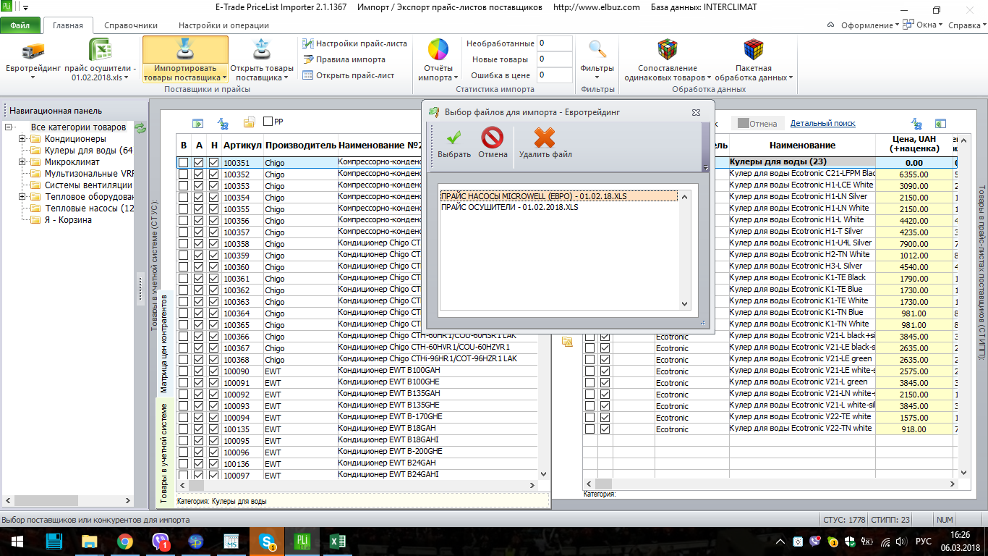The image size is (988, 556).
Task: Click the yellow warning folder icon beside right table
Action: [x=568, y=342]
